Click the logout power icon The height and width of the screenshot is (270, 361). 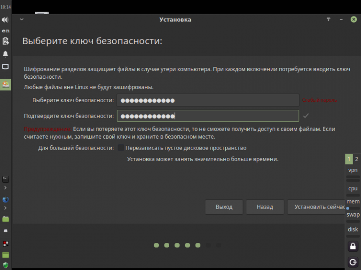[x=353, y=262]
